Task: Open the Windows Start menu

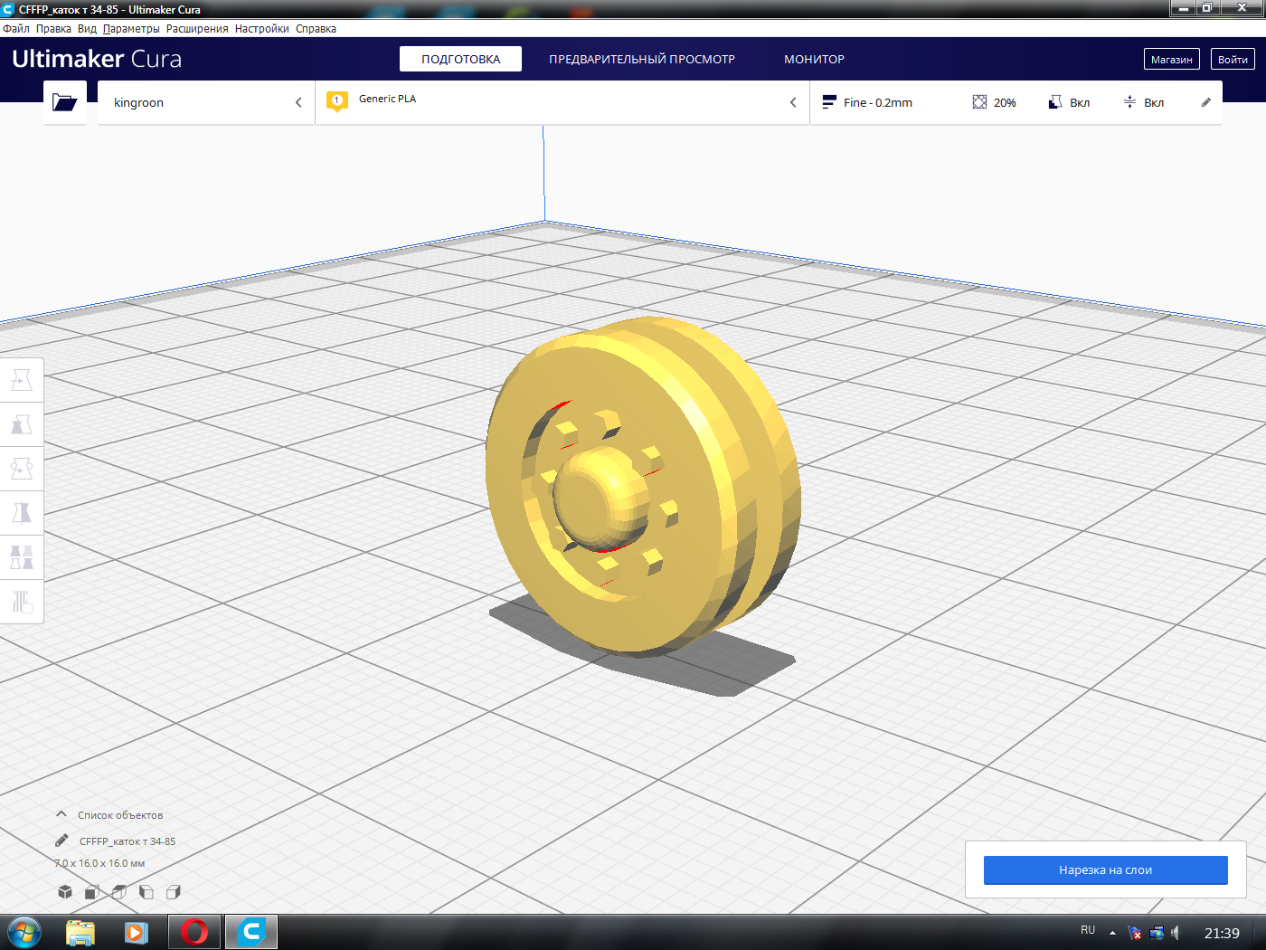Action: coord(24,932)
